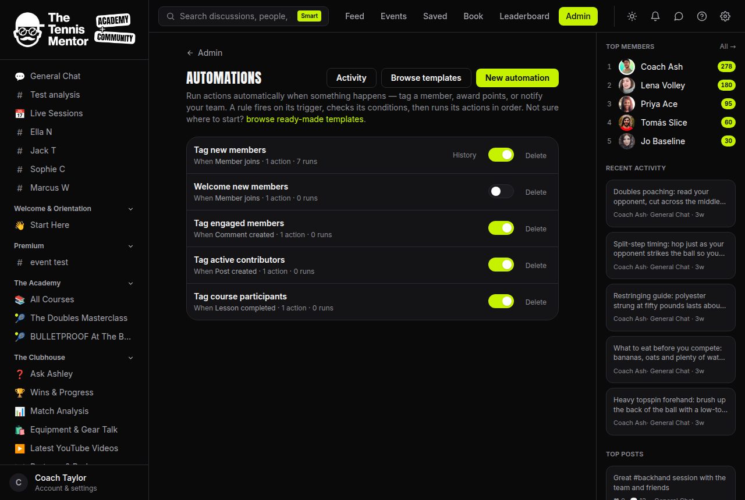The image size is (745, 500).
Task: Click Jo Baseline's avatar
Action: click(627, 141)
